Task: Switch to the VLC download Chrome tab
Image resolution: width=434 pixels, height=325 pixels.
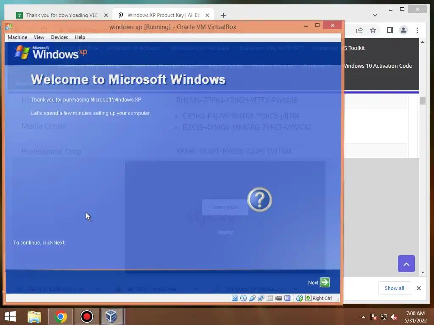Action: point(62,15)
